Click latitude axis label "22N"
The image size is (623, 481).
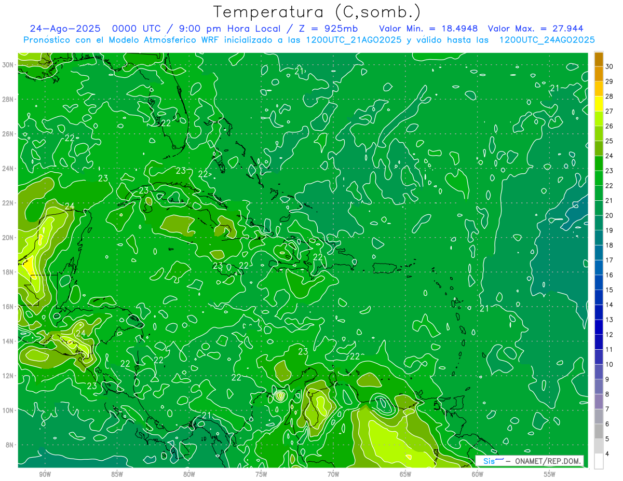pyautogui.click(x=8, y=203)
